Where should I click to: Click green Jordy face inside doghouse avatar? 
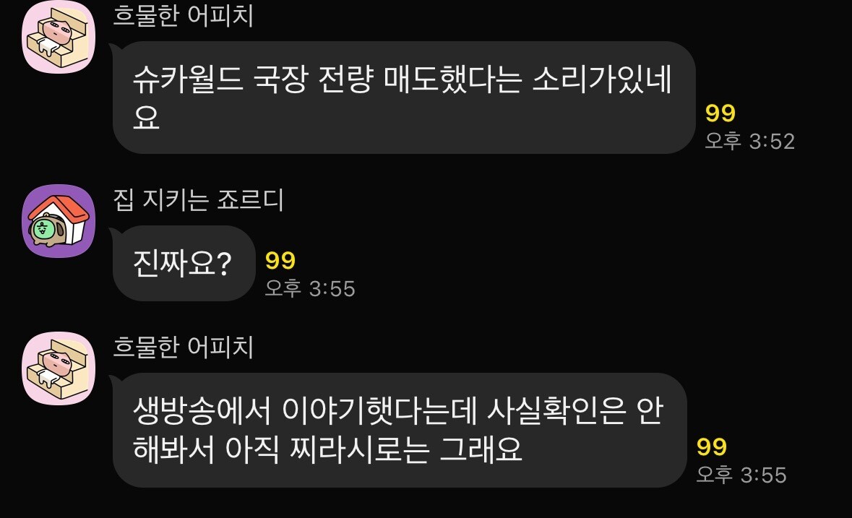coord(42,229)
